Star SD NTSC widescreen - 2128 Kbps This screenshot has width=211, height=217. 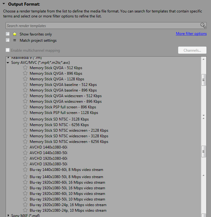(25, 130)
